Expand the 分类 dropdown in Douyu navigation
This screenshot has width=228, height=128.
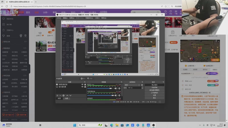click(x=46, y=13)
